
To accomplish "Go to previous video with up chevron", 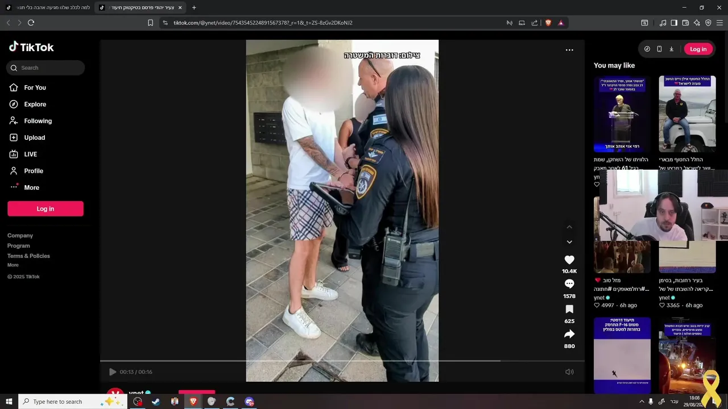I will (569, 227).
